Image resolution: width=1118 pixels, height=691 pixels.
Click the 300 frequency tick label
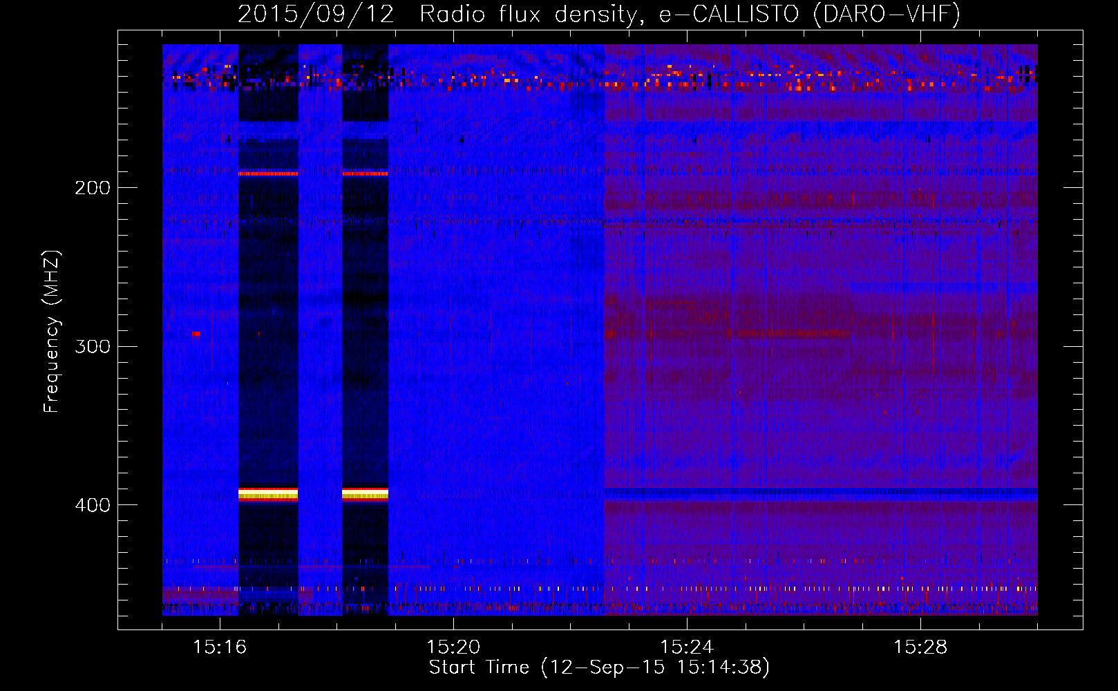(93, 346)
